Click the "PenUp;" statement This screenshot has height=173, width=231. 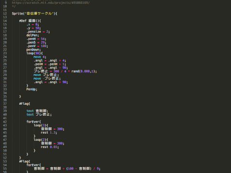pyautogui.click(x=32, y=89)
